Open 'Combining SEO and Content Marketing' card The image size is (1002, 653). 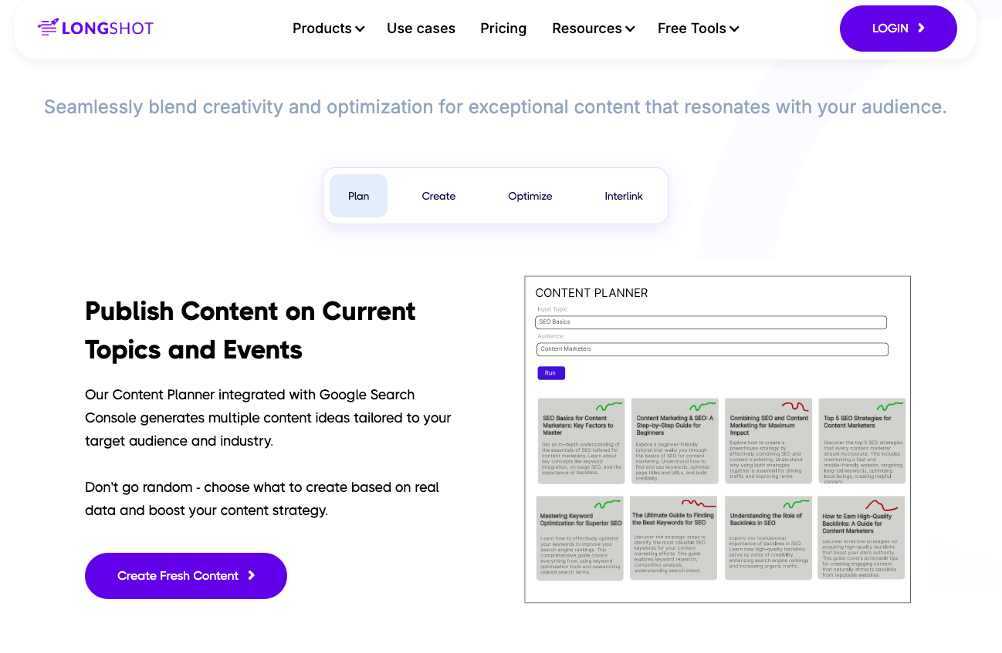769,441
